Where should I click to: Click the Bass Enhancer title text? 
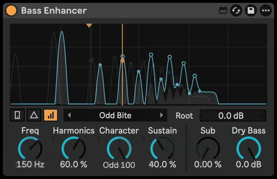[x=54, y=10]
